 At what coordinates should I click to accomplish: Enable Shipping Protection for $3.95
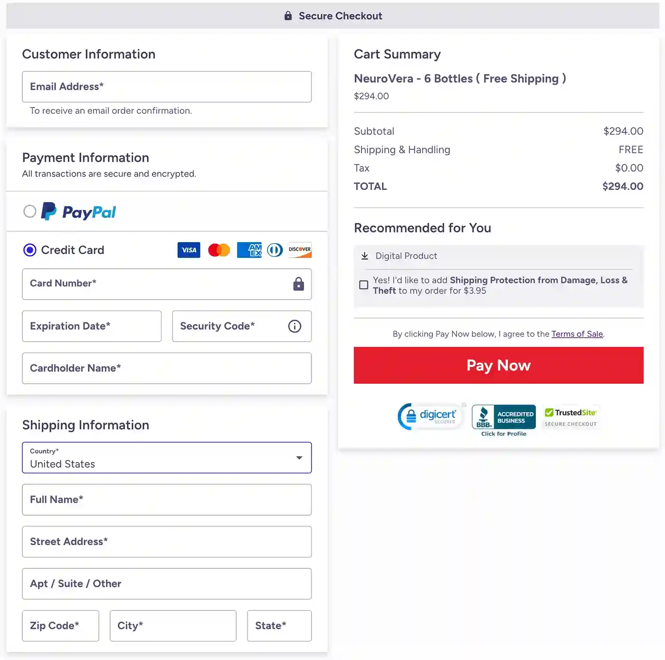point(364,284)
